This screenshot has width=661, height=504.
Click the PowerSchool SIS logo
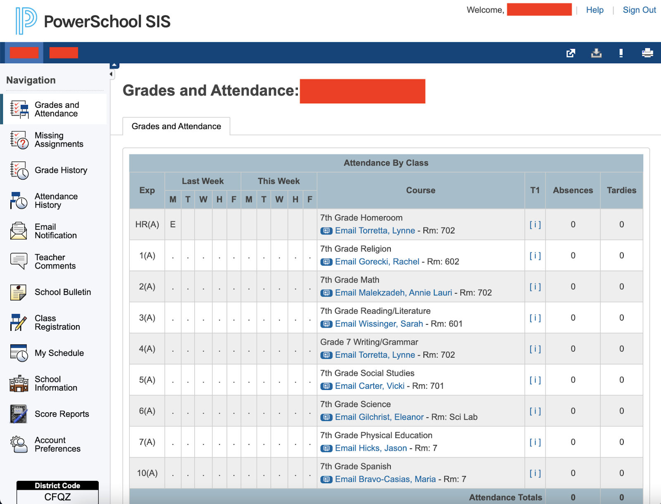93,21
